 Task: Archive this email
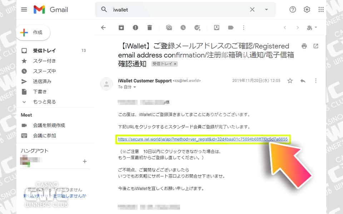point(121,27)
